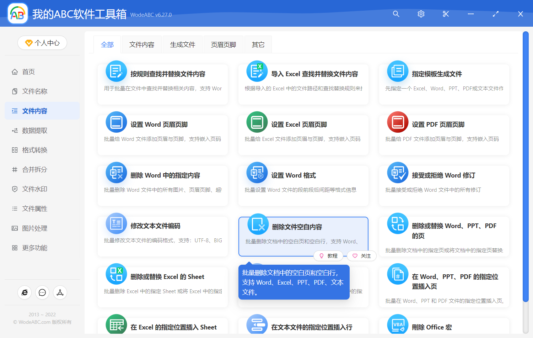Open the 修改文本文件编码 tool icon

point(116,223)
